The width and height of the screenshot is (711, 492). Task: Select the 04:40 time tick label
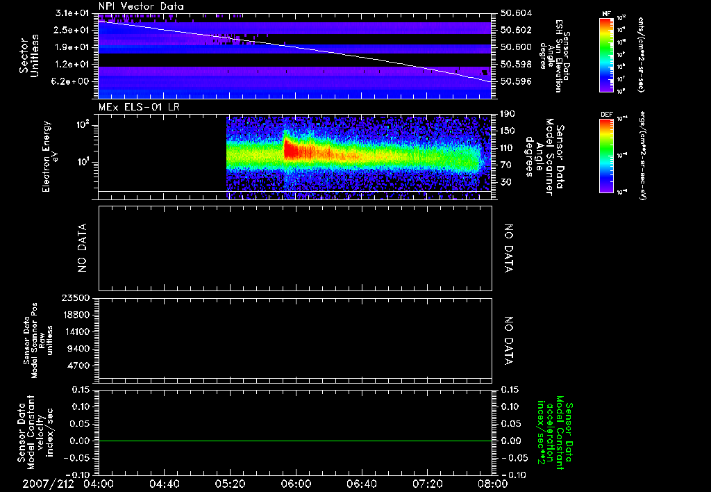(164, 484)
